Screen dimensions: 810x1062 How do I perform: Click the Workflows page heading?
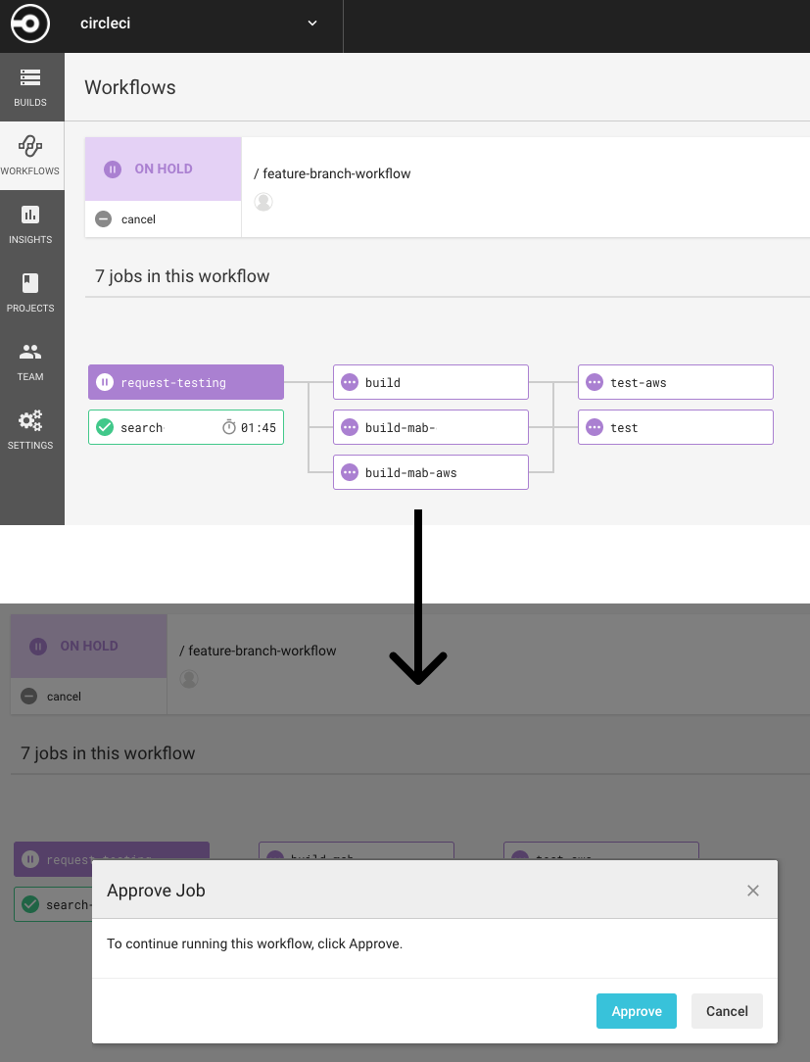tap(130, 87)
